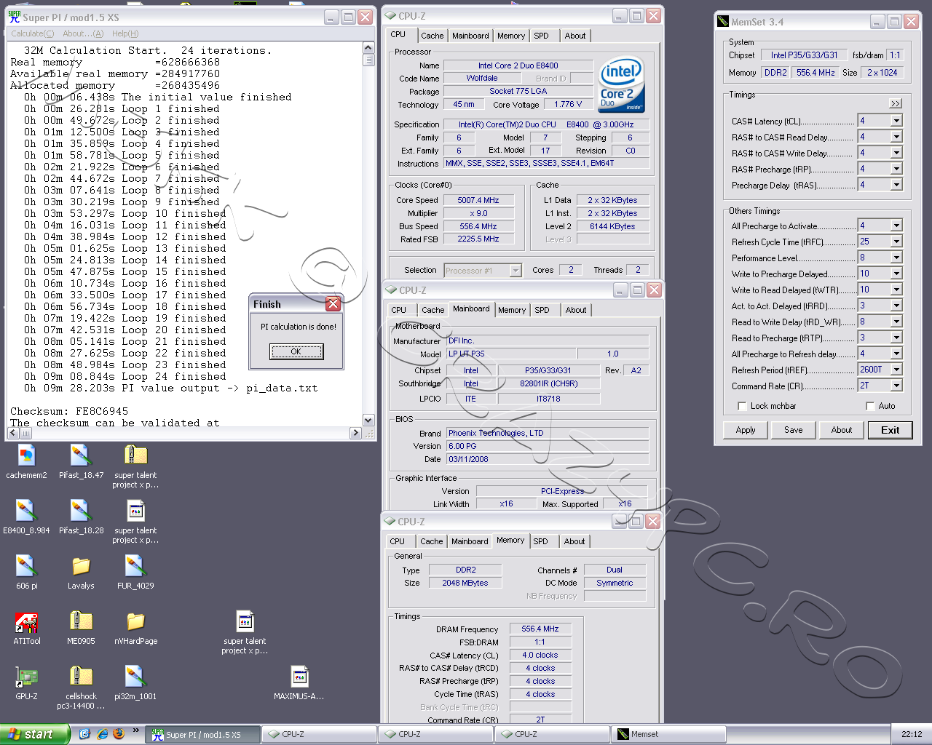Open the isolated super talent project file icon
The image size is (932, 745).
coord(245,632)
